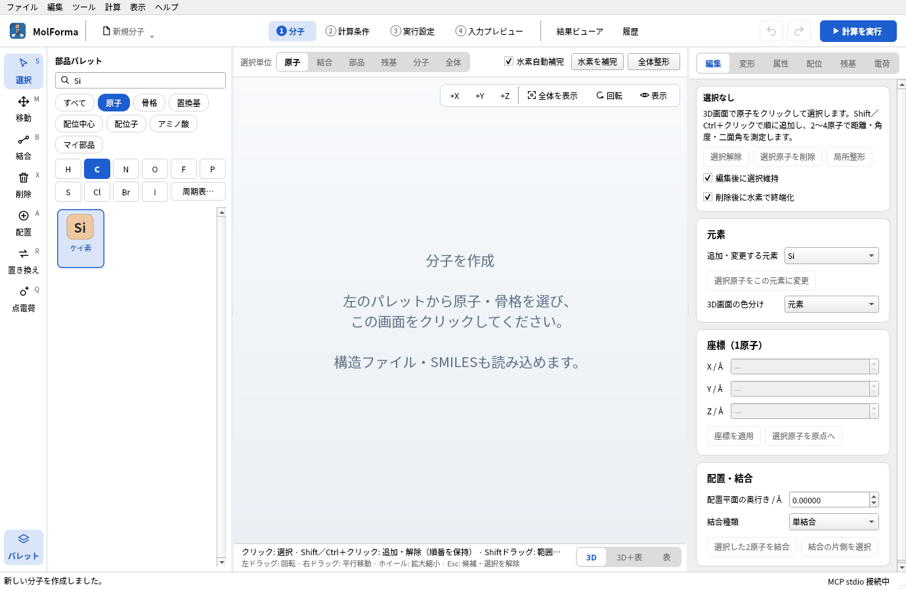Click the 水素を補完 button

click(597, 62)
